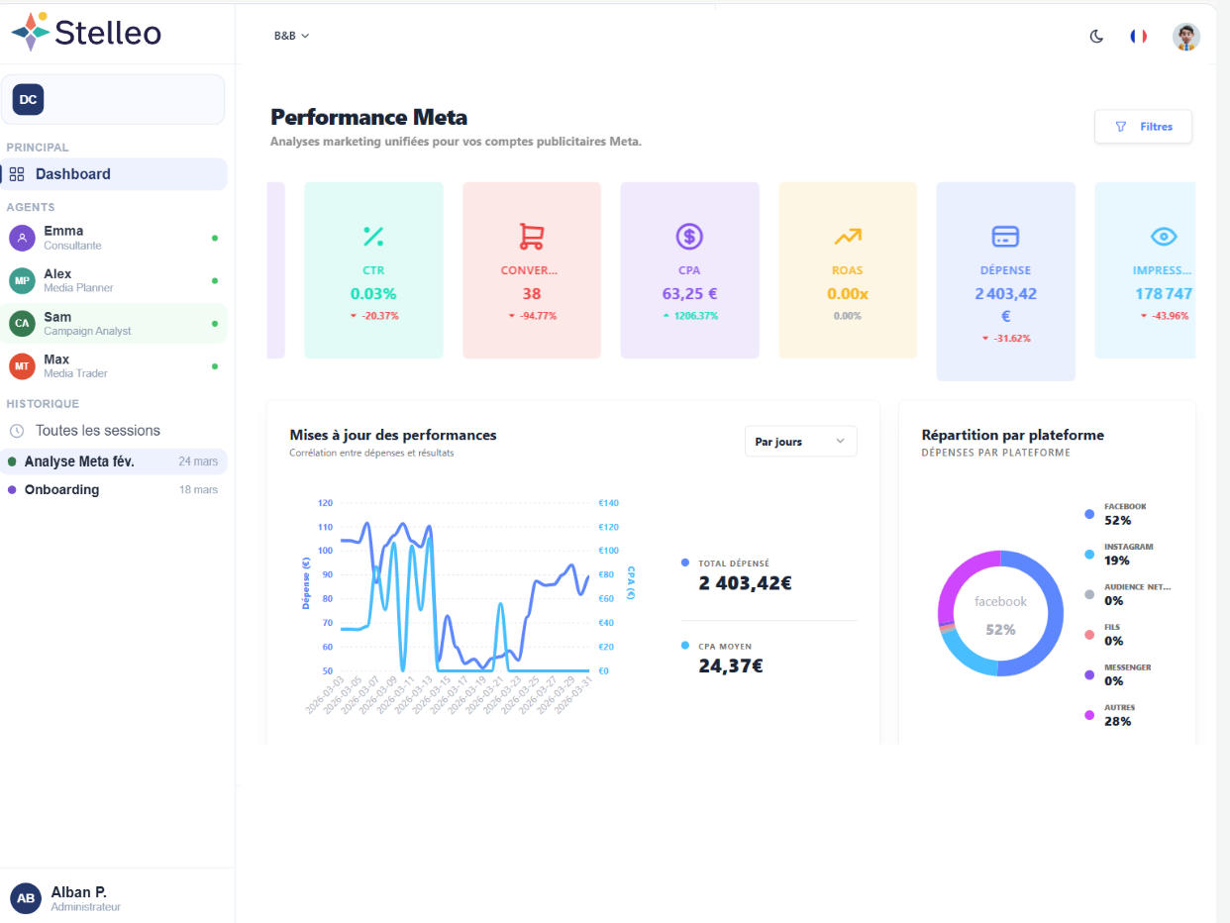The height and width of the screenshot is (923, 1230).
Task: Open the Analyse Meta fév. session
Action: pyautogui.click(x=115, y=461)
